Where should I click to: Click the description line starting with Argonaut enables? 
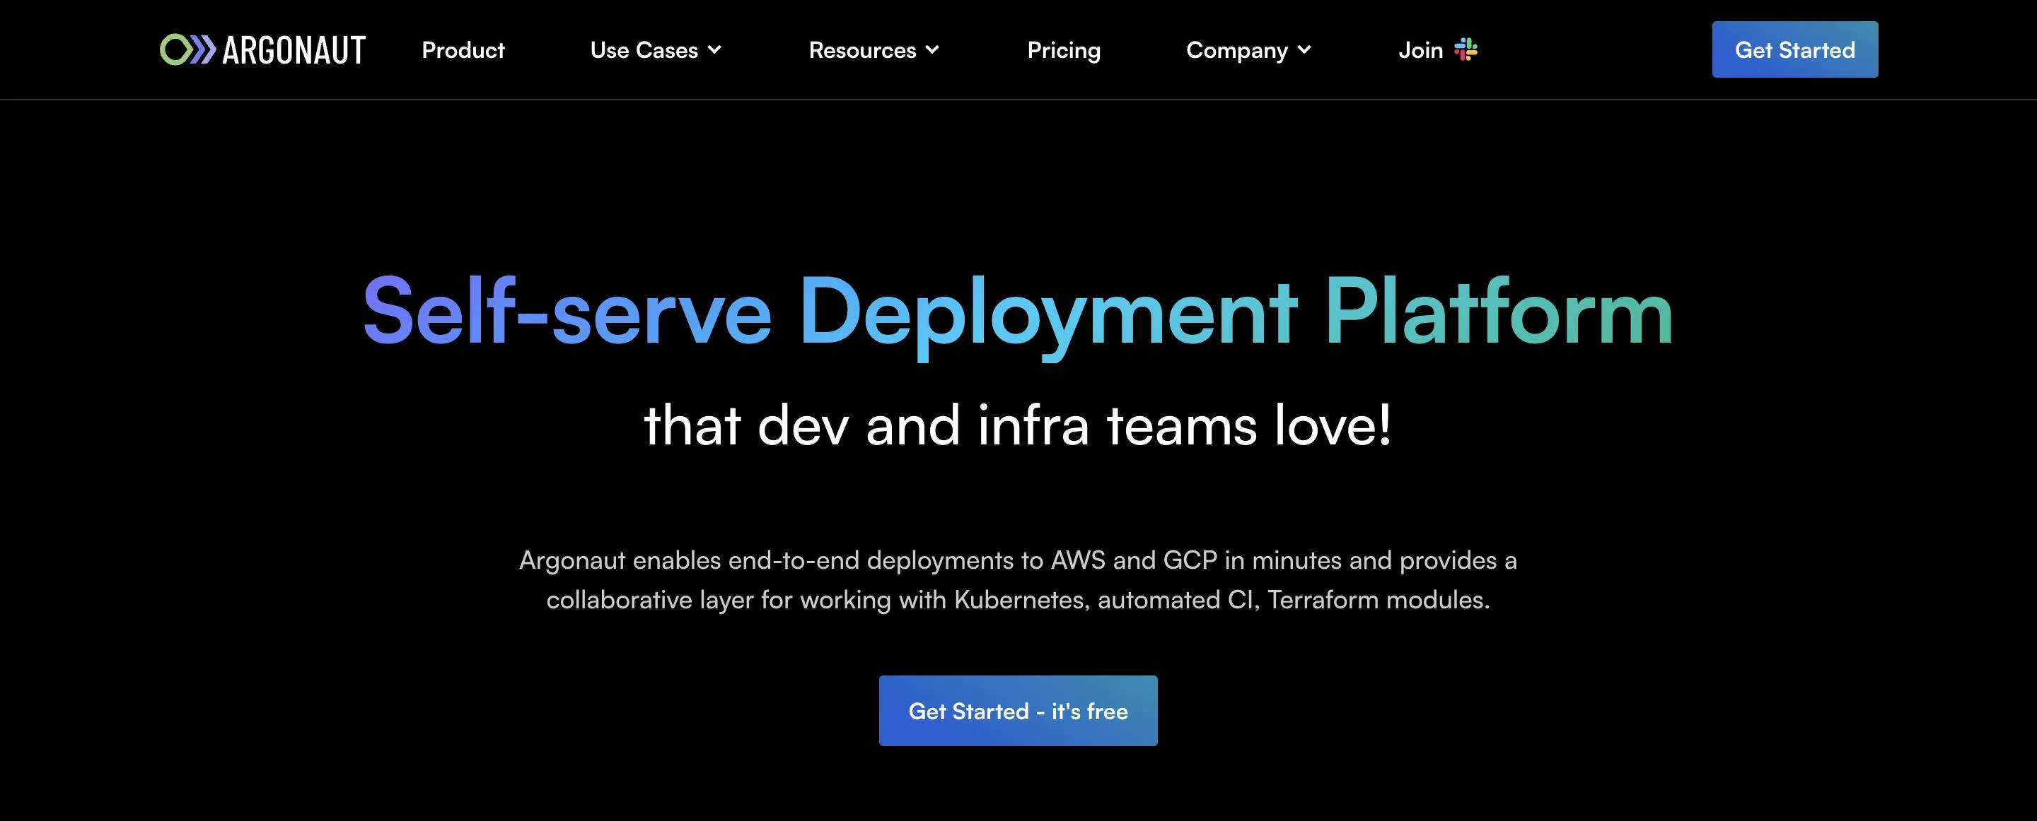click(x=1018, y=560)
